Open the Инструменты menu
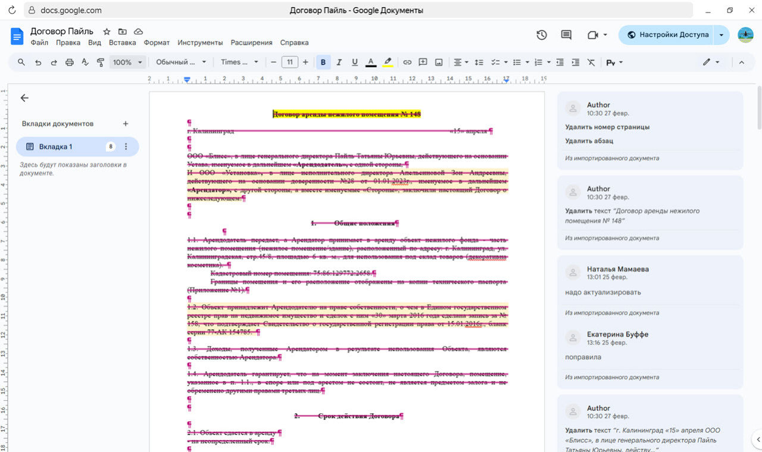 tap(200, 43)
